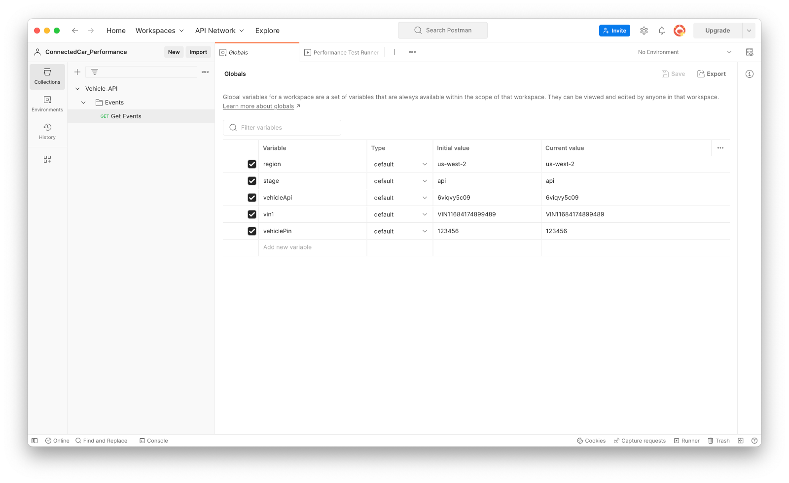Go to Home in the top bar
The height and width of the screenshot is (483, 789).
tap(116, 31)
